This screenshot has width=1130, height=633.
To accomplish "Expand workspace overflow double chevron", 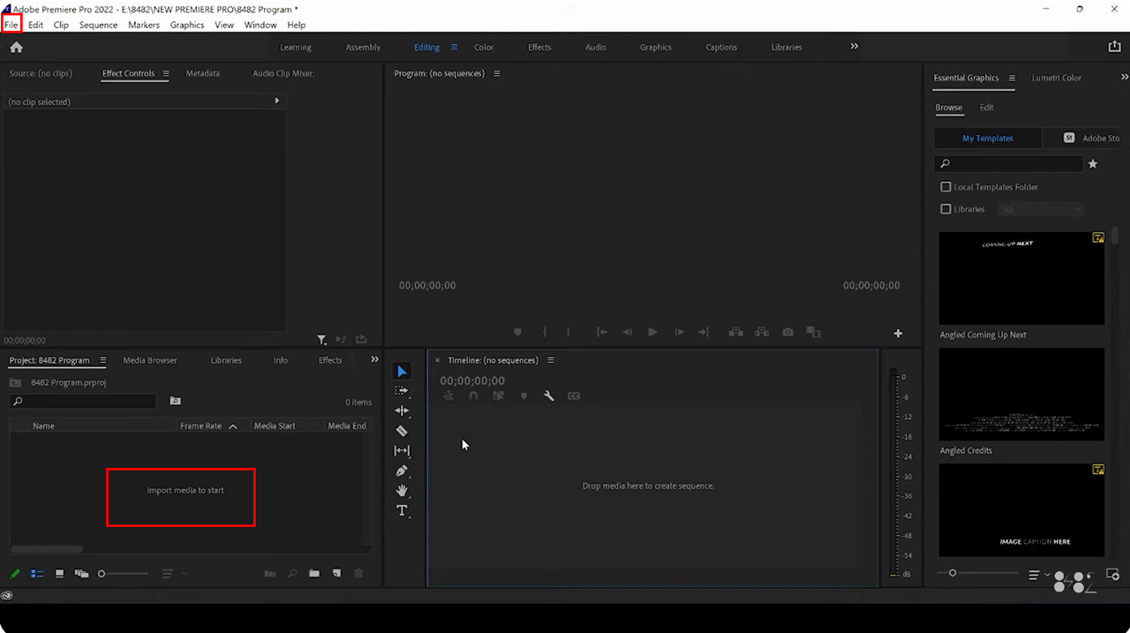I will [x=854, y=46].
